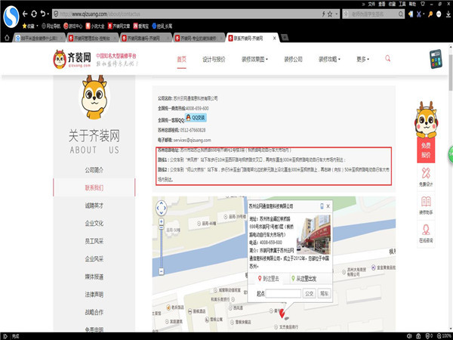Viewport: 453px width, 340px height.
Task: Click the 设计与报价 navigation link
Action: [x=214, y=59]
